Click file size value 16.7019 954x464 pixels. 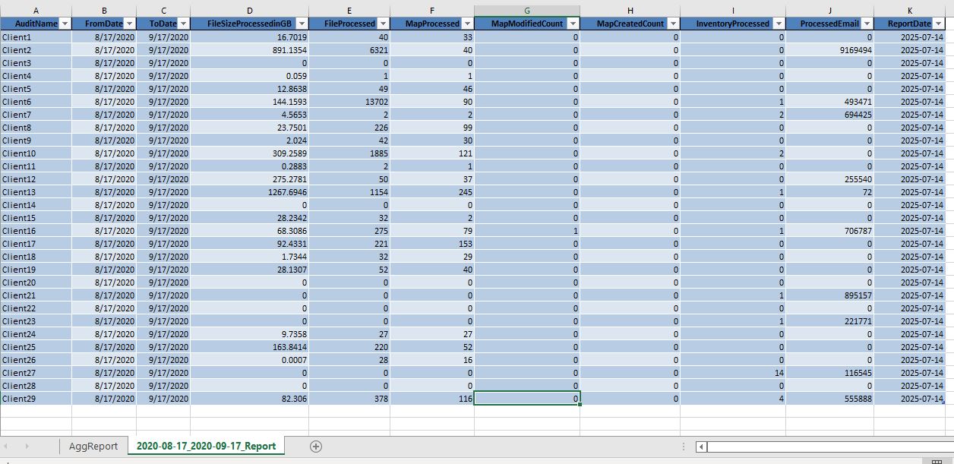(x=249, y=37)
